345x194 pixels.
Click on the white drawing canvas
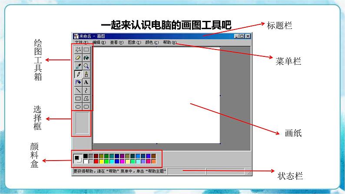[x=156, y=95]
